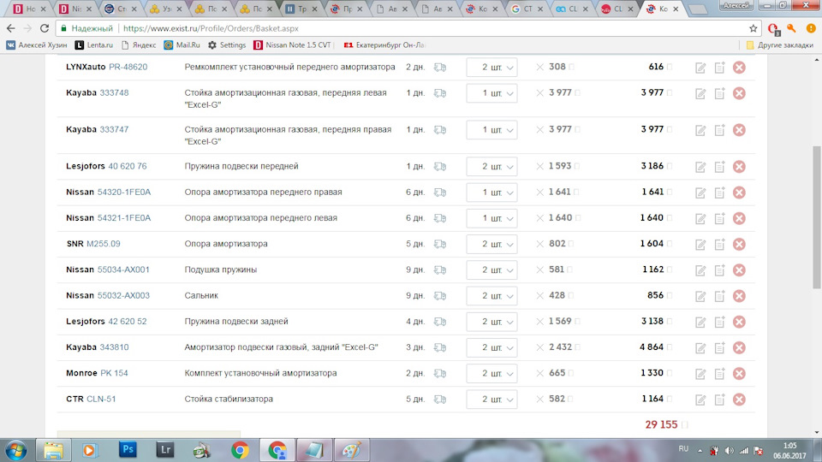The width and height of the screenshot is (822, 462).
Task: Change quantity for Nissan 54320-1FE0A
Action: tap(491, 192)
